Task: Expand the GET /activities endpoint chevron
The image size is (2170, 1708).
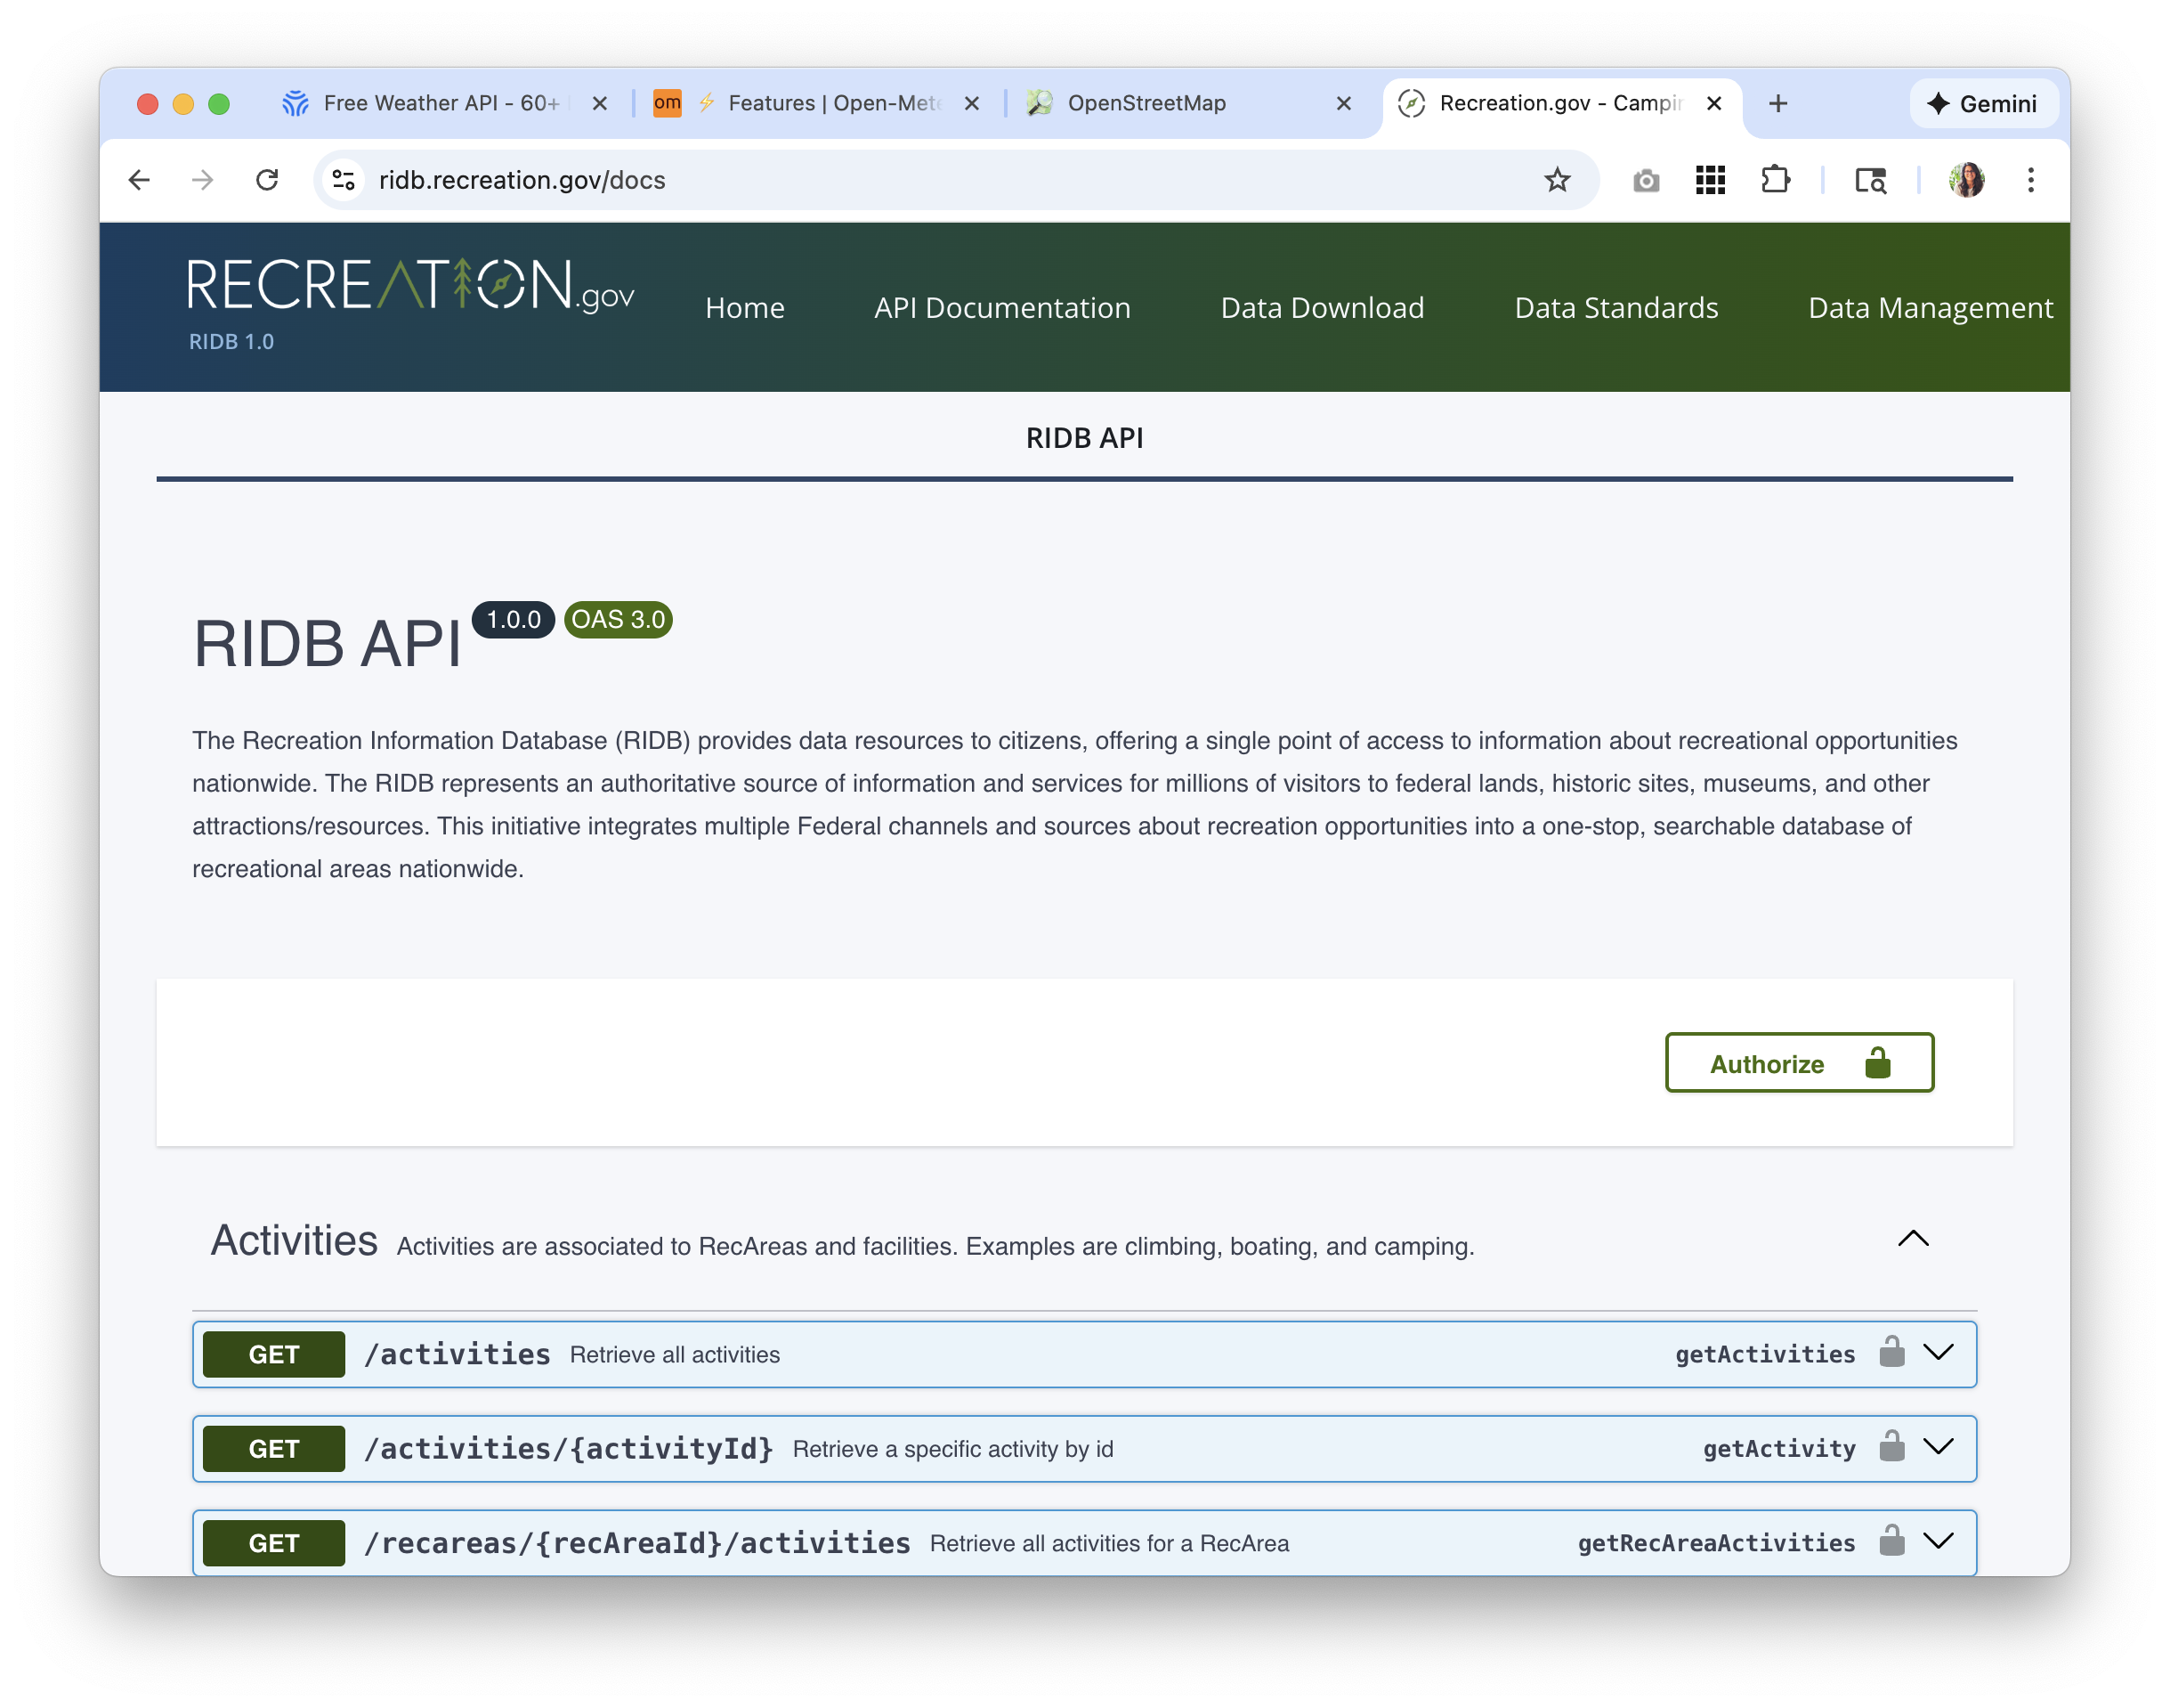Action: pyautogui.click(x=1938, y=1353)
